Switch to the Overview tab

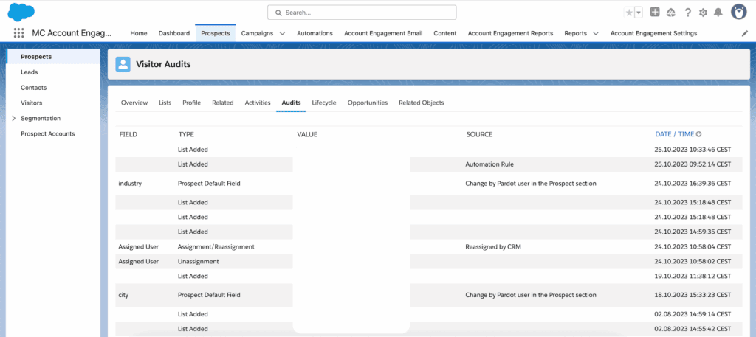pos(134,103)
